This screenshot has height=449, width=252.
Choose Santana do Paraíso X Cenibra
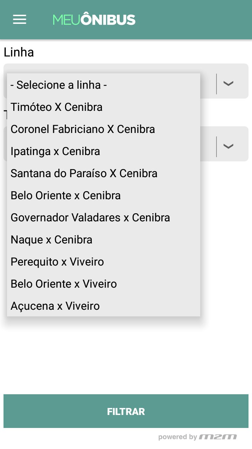coord(84,173)
